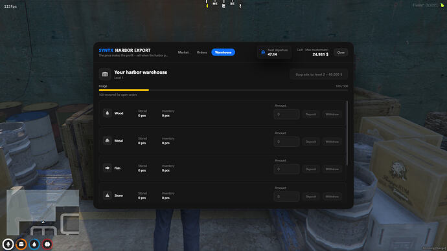447x251 pixels.
Task: Click the yellow warehouse usage progress bar
Action: pos(124,90)
